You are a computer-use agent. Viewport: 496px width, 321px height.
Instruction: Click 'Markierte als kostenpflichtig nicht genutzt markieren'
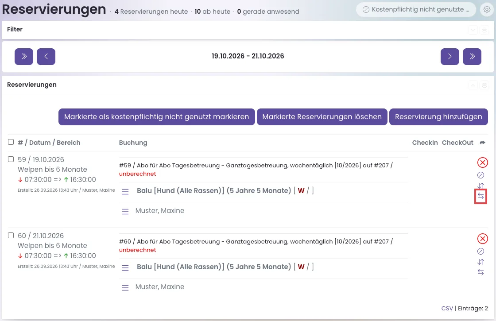click(x=157, y=117)
